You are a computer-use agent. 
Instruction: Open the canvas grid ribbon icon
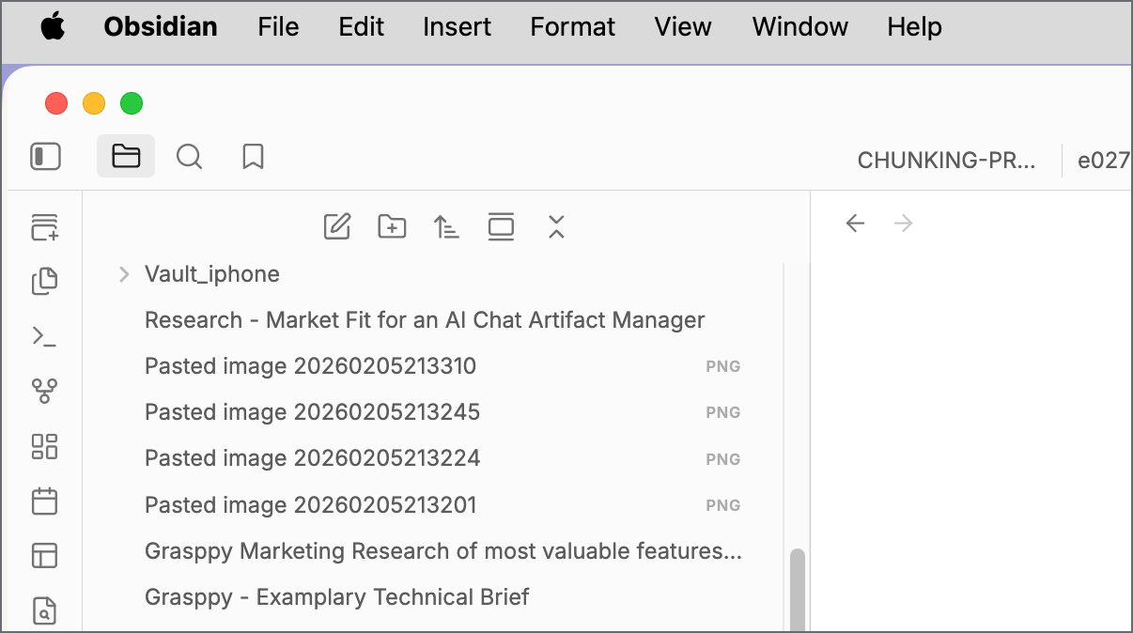45,446
